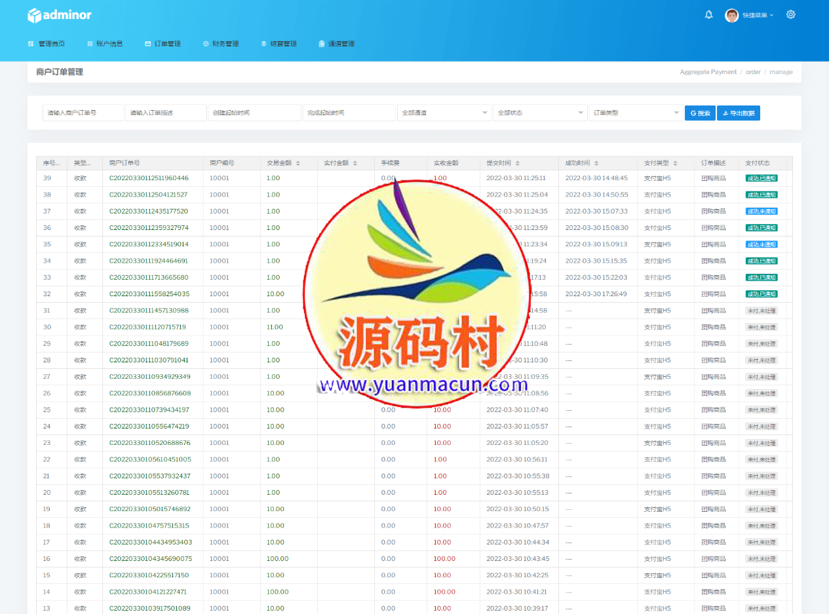
Task: Click order number C2022033011251196​0446 link
Action: pos(149,178)
